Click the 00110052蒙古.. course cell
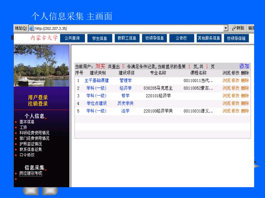Screen dimensions: 265x198 click(198, 88)
